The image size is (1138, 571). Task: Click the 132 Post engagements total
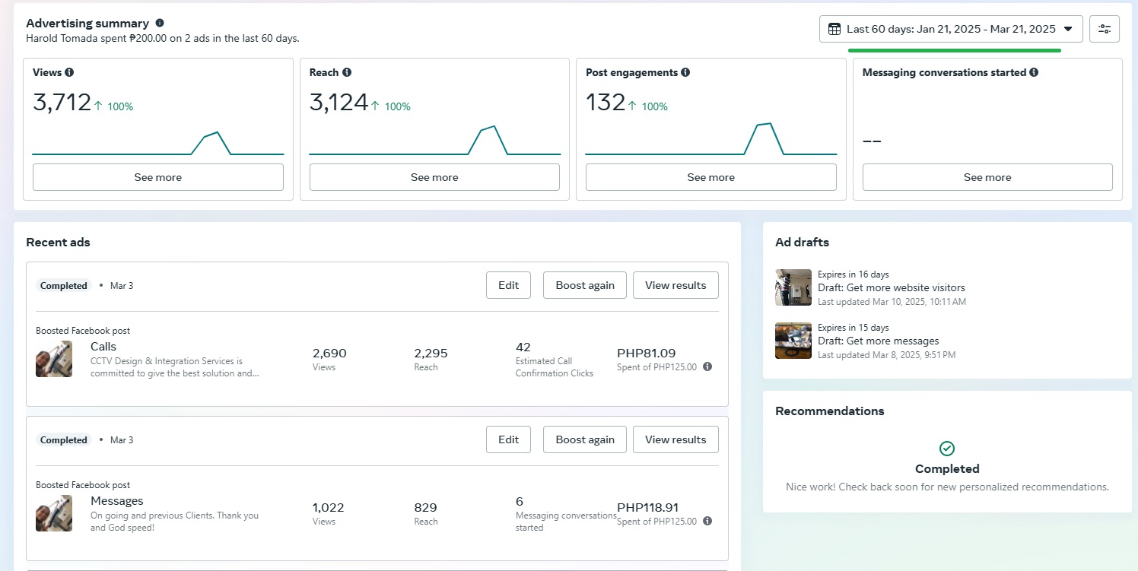[606, 103]
